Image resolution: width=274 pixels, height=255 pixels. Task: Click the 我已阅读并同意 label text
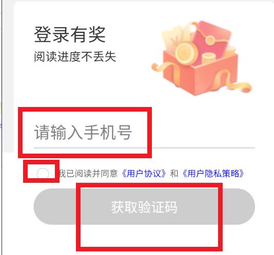(88, 174)
